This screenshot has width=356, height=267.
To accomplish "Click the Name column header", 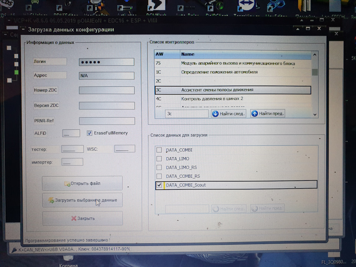I will tap(245, 54).
